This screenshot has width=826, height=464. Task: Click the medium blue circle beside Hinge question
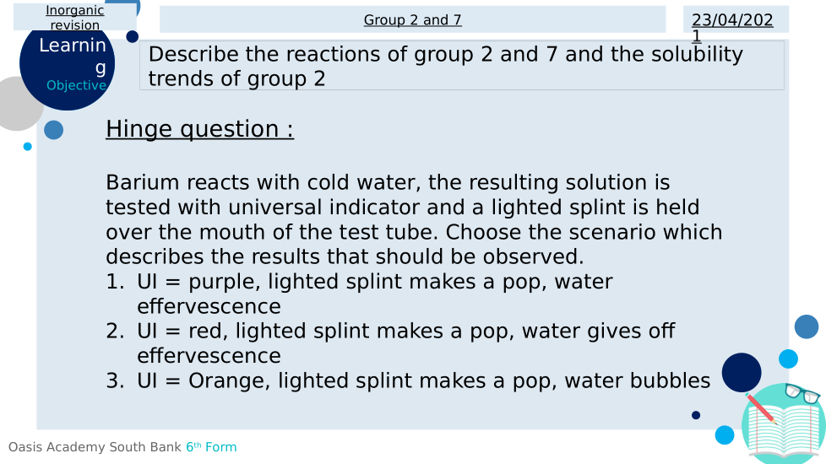click(53, 130)
